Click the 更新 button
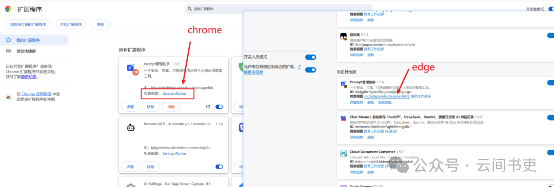The height and width of the screenshot is (187, 554). 101,25
